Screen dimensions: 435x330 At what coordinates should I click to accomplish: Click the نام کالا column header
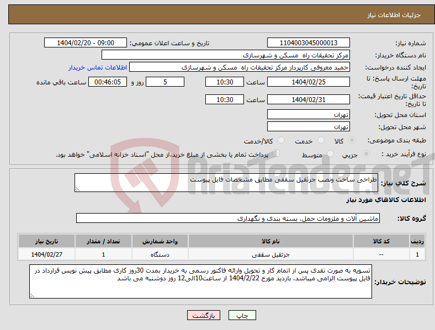pos(270,241)
